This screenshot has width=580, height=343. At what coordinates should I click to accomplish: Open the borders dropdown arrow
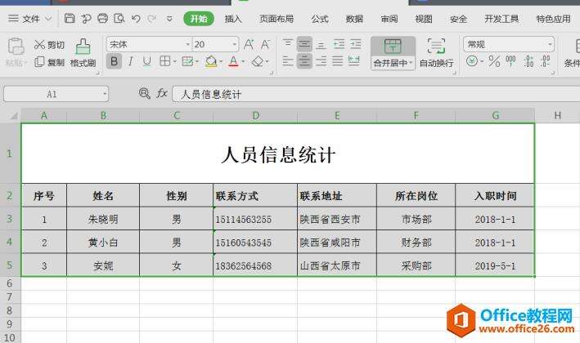click(174, 62)
